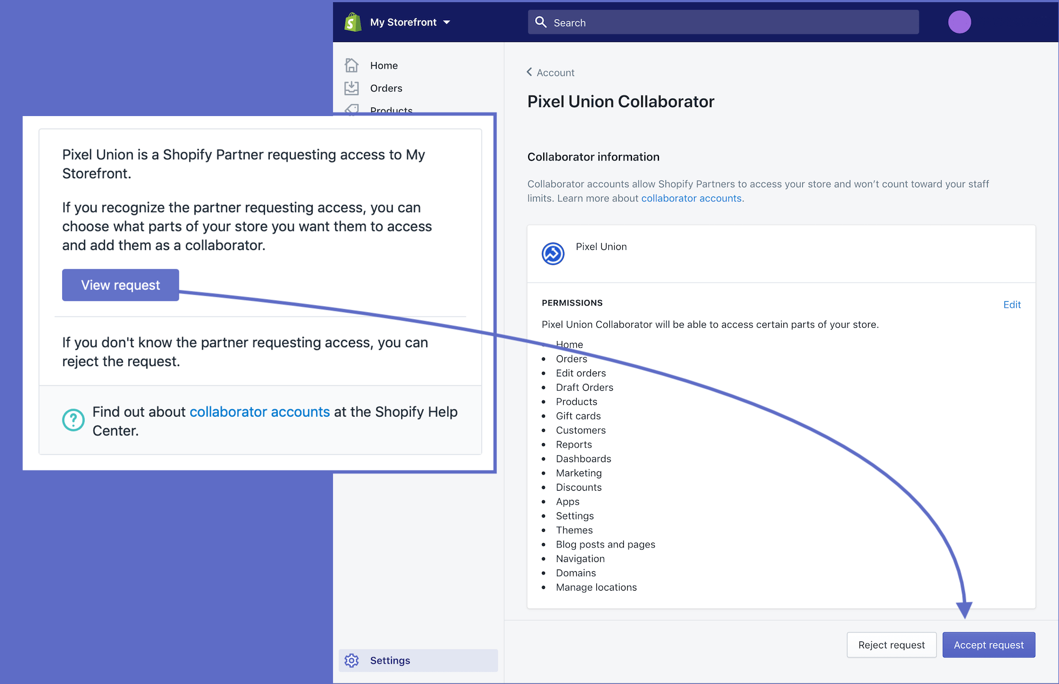The height and width of the screenshot is (684, 1059).
Task: Click the Pixel Union logo icon
Action: click(552, 254)
